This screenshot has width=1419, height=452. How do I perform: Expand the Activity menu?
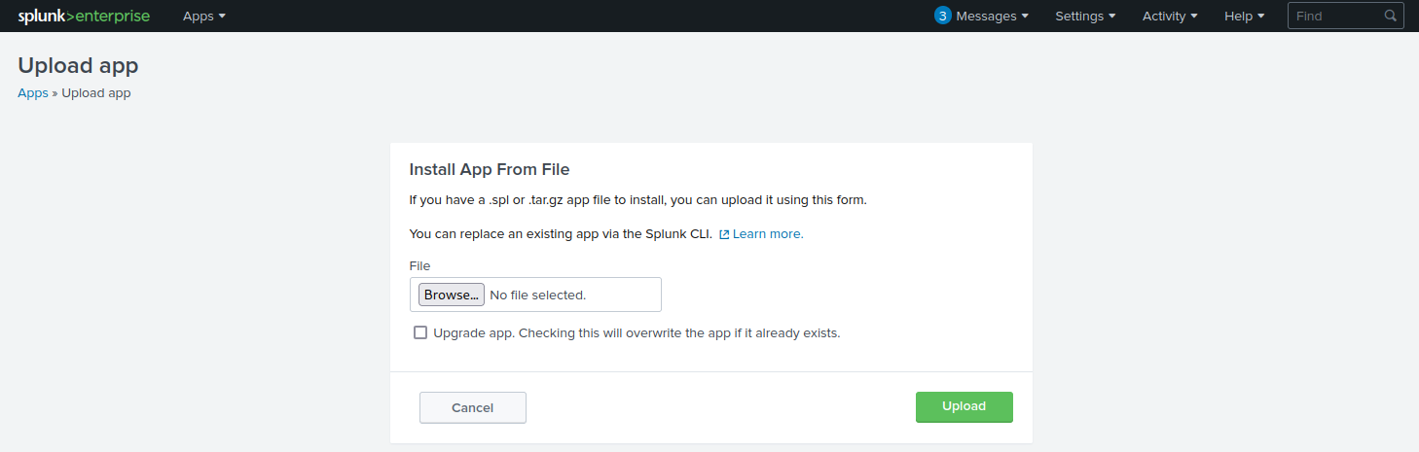pyautogui.click(x=1170, y=17)
